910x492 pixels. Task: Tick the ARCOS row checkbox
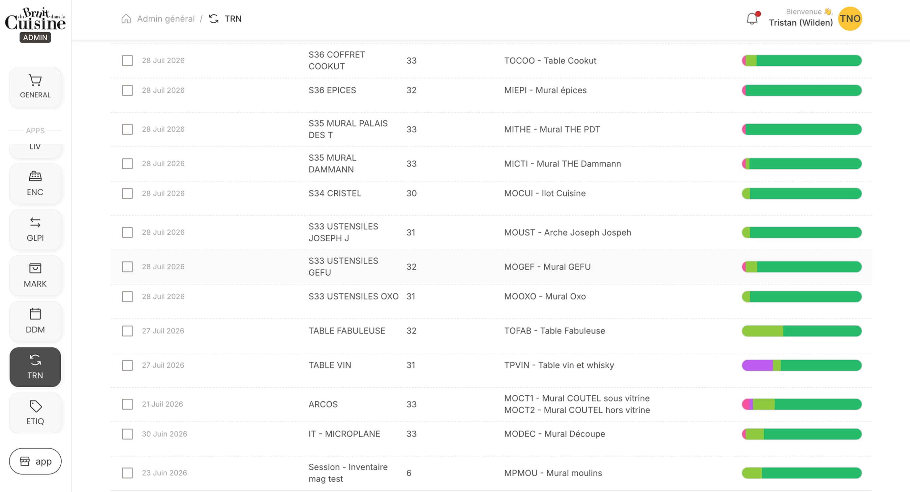click(x=127, y=405)
